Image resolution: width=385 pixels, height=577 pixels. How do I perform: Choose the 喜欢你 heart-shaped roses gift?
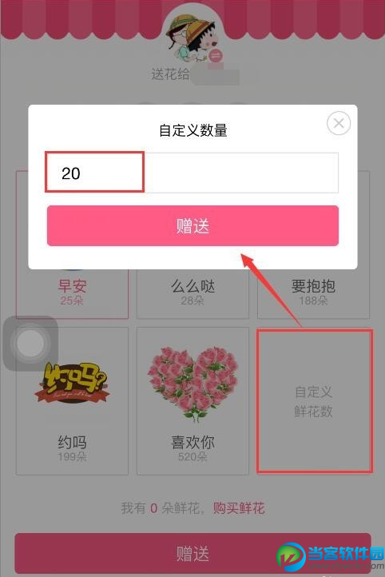[x=192, y=401]
